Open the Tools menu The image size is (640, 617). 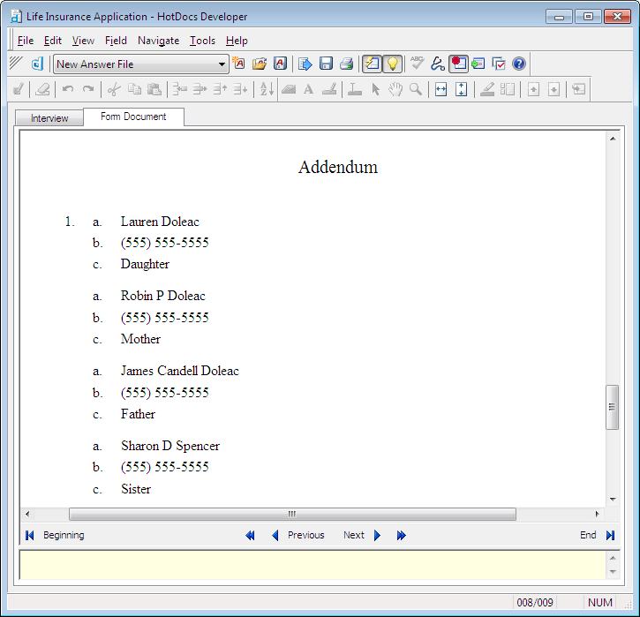(x=202, y=41)
